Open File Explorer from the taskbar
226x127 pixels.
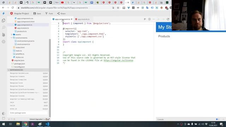click(x=18, y=124)
